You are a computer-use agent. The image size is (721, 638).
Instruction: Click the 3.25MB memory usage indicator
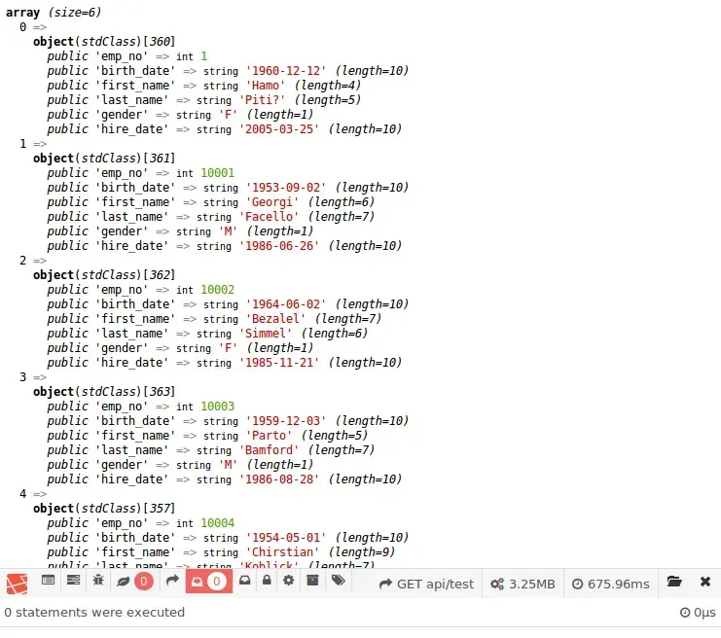(x=523, y=584)
